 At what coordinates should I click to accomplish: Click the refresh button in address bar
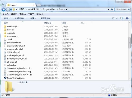click(x=112, y=9)
